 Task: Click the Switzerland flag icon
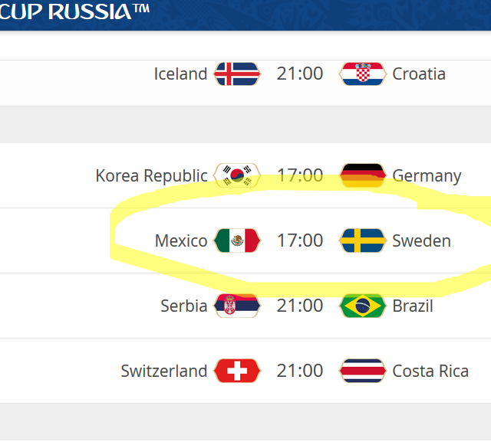(237, 371)
